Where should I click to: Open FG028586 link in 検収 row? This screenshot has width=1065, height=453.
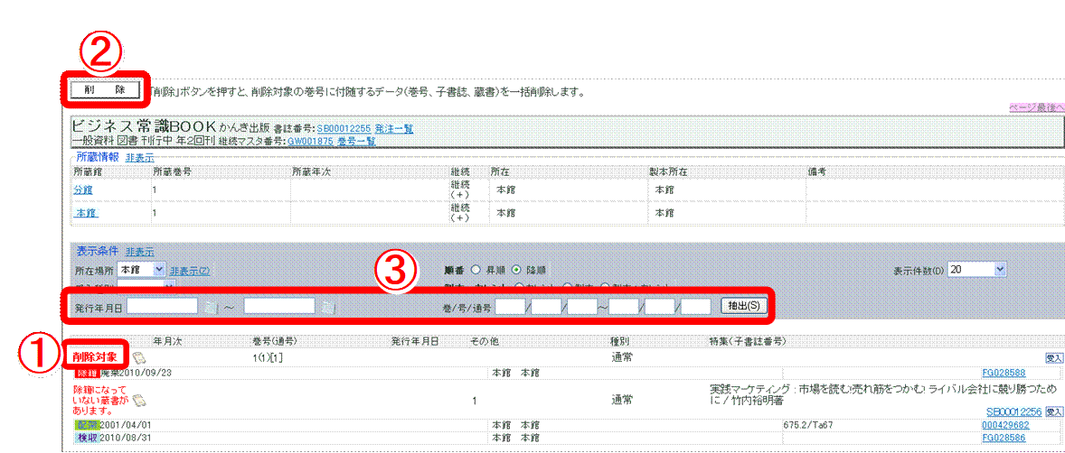coord(1005,438)
